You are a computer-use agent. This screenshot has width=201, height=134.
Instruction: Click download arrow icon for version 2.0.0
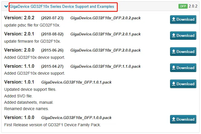tap(174, 52)
